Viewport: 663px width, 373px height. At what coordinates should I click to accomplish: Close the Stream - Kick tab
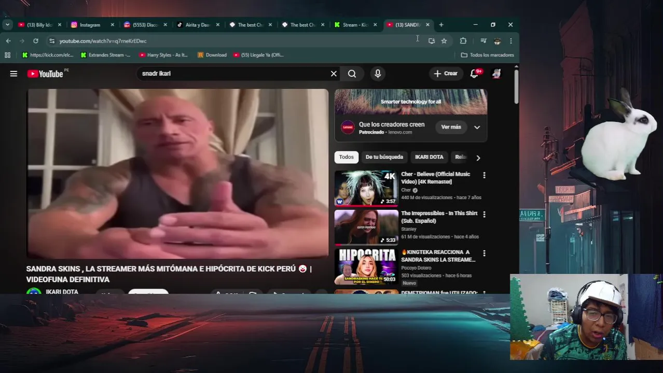click(x=375, y=24)
